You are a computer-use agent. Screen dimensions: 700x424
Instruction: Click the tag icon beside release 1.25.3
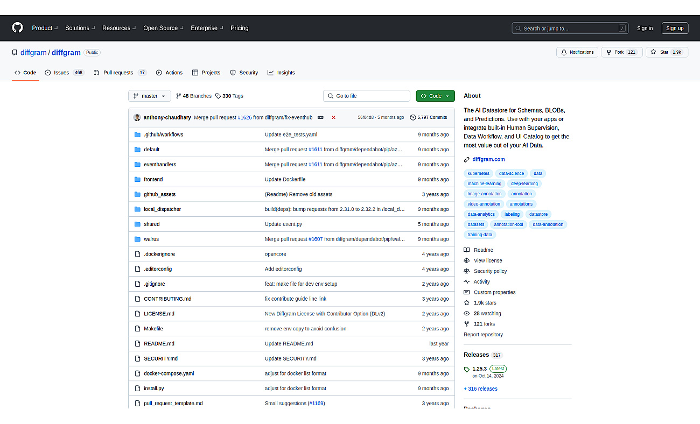467,370
